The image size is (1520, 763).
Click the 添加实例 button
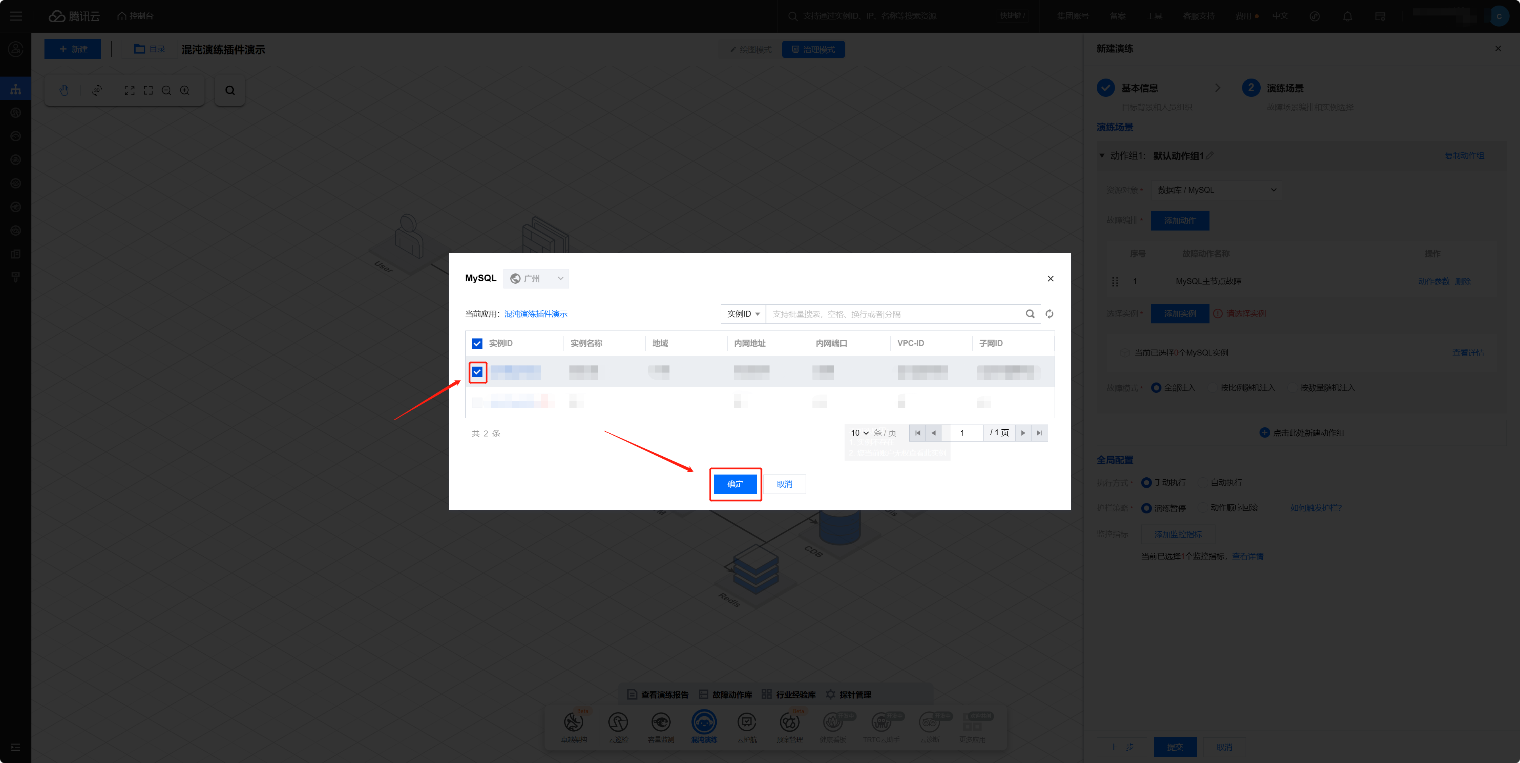[x=1180, y=314]
